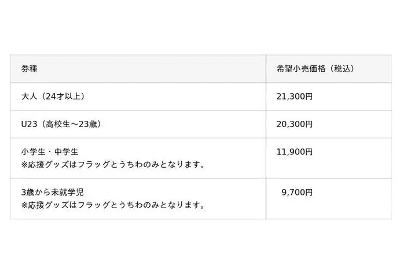
Task: Select the （税込） text in the header
Action: click(x=341, y=69)
